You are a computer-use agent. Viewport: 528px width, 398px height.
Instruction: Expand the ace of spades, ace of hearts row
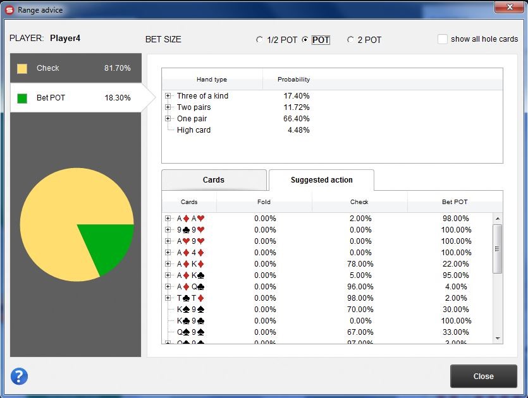[168, 219]
